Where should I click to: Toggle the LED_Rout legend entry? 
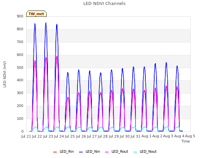click(116, 152)
